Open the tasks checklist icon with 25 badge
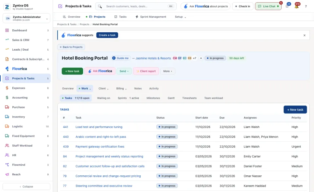 coord(287,7)
